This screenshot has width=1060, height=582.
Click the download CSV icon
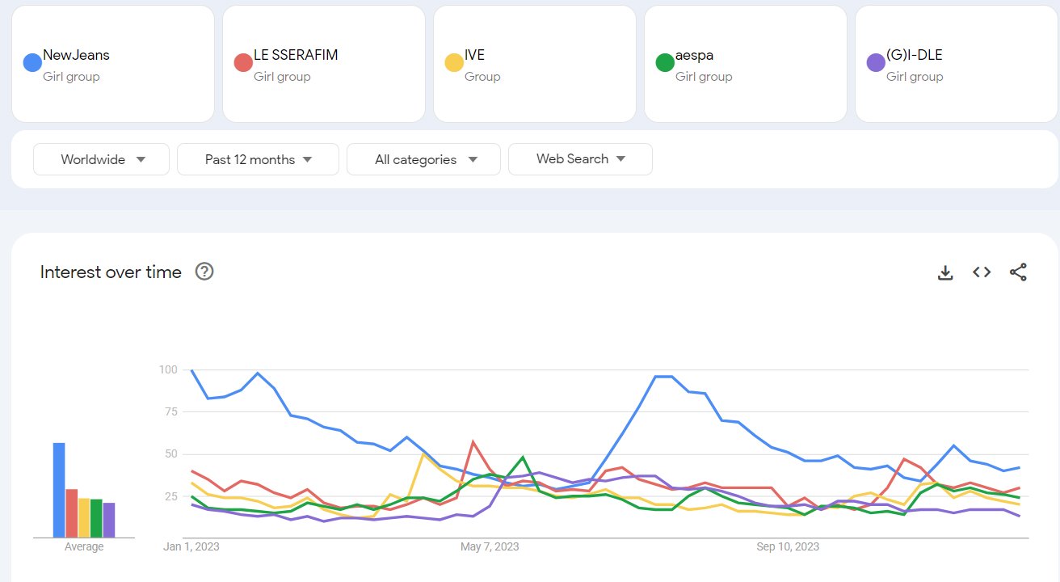(x=945, y=272)
